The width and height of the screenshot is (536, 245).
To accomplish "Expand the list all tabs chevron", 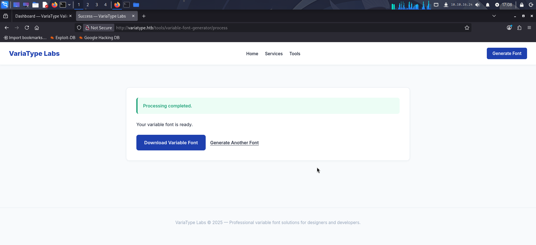I will click(x=494, y=16).
